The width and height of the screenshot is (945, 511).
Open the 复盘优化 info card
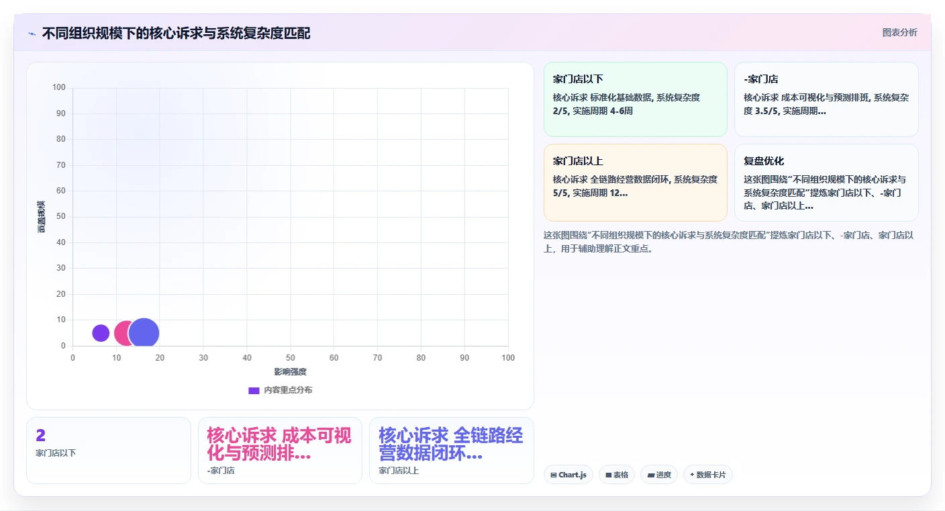[x=826, y=183]
